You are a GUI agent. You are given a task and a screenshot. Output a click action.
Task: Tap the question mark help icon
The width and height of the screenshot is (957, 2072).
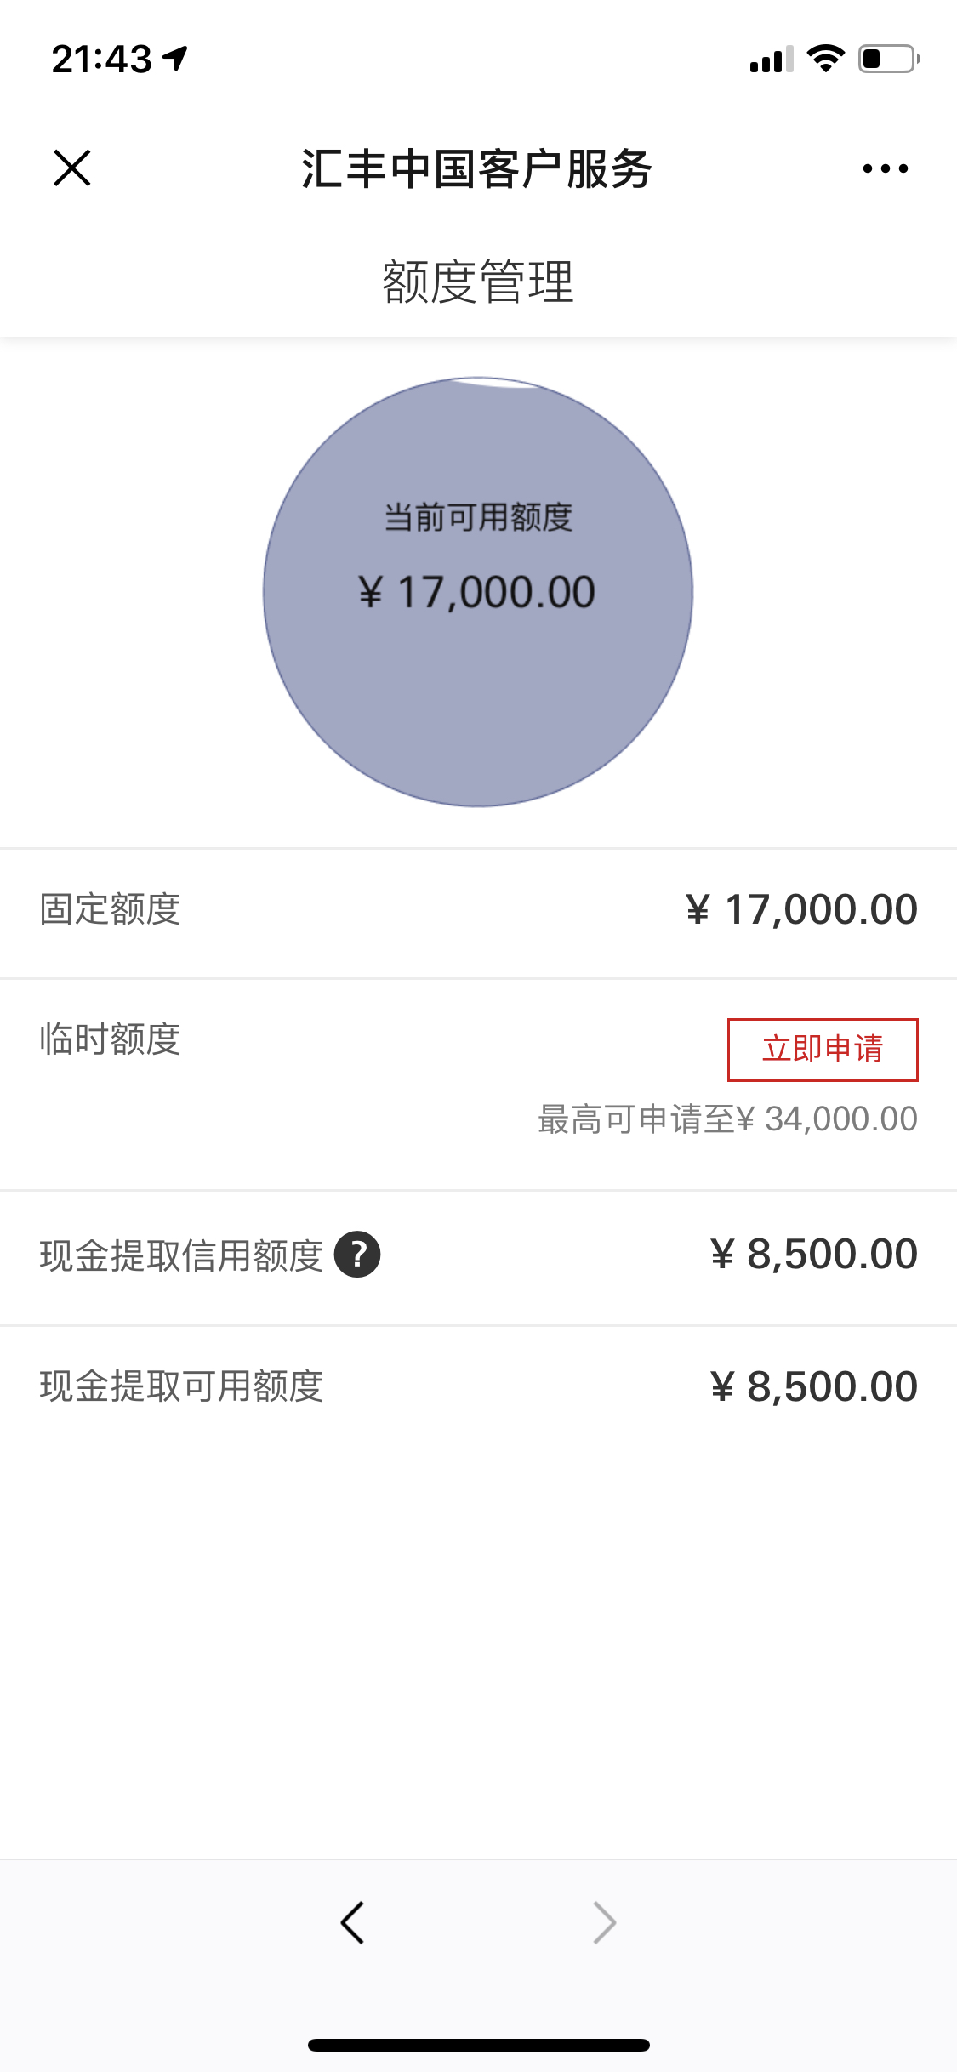coord(357,1255)
